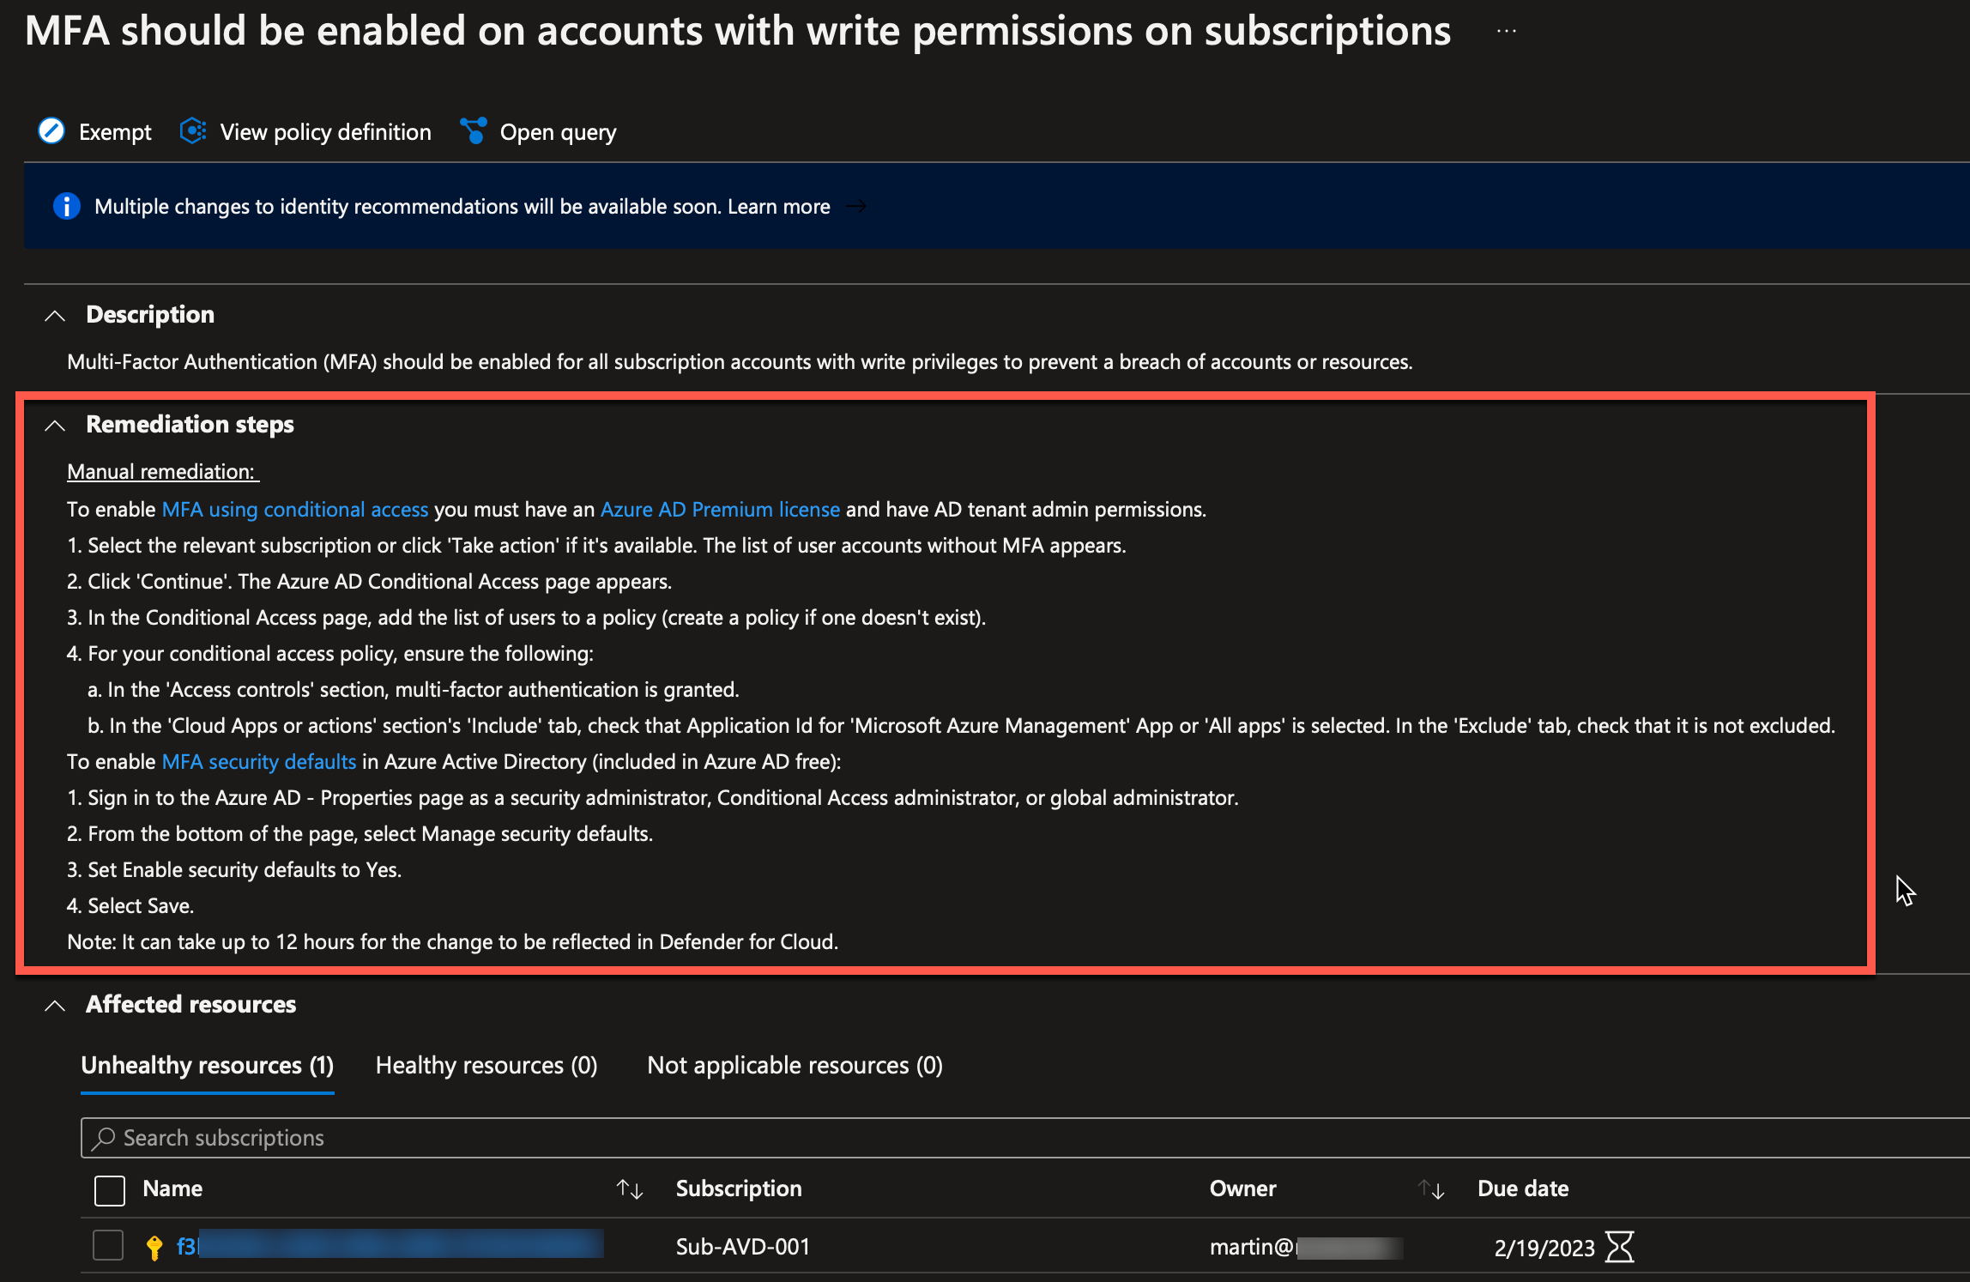
Task: Click the hourglass icon beside due date 2/19/2023
Action: (x=1619, y=1247)
